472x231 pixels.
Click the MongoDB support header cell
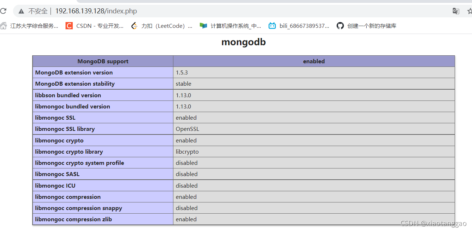pos(103,61)
